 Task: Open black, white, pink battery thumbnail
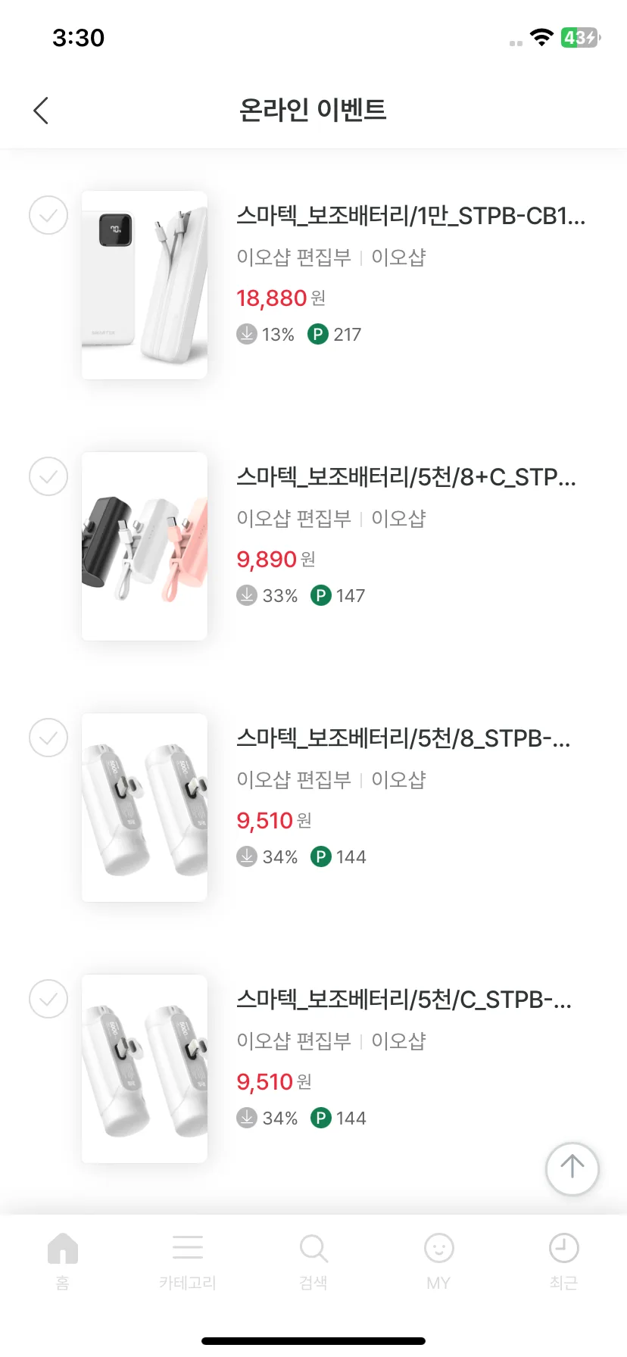point(145,547)
